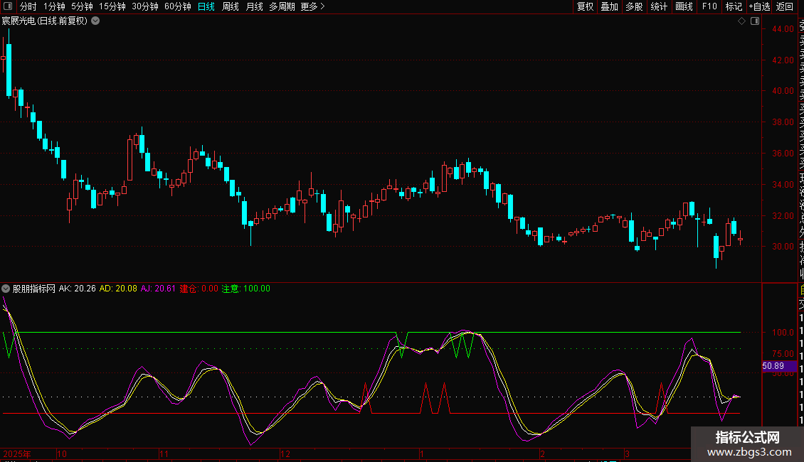Click the AD: 20.08 indicator value
This screenshot has height=462, width=804.
click(x=118, y=289)
